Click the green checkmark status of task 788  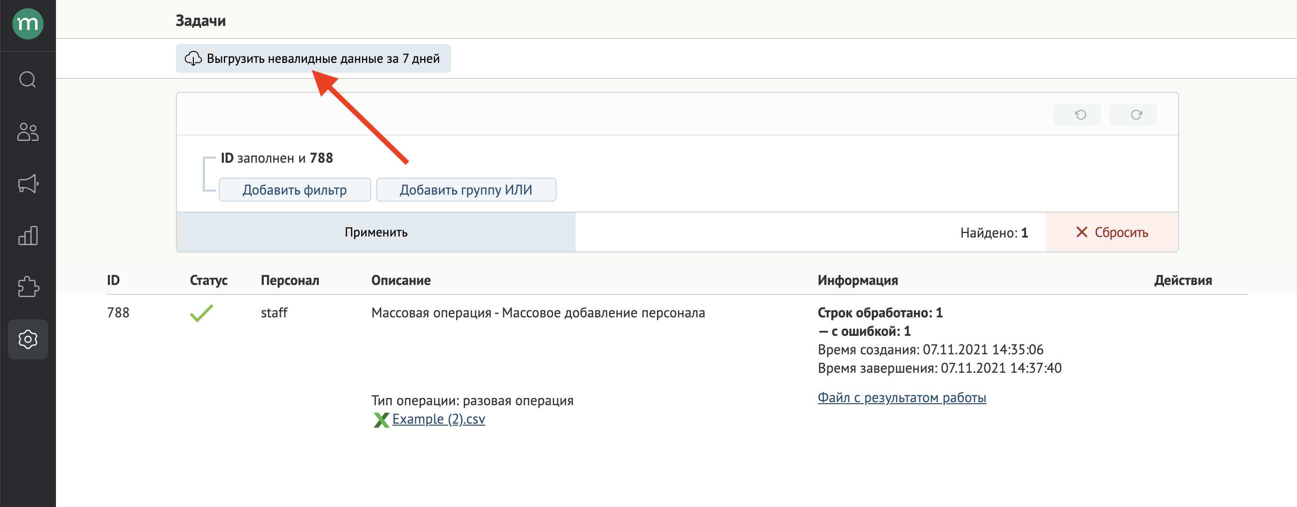point(201,313)
